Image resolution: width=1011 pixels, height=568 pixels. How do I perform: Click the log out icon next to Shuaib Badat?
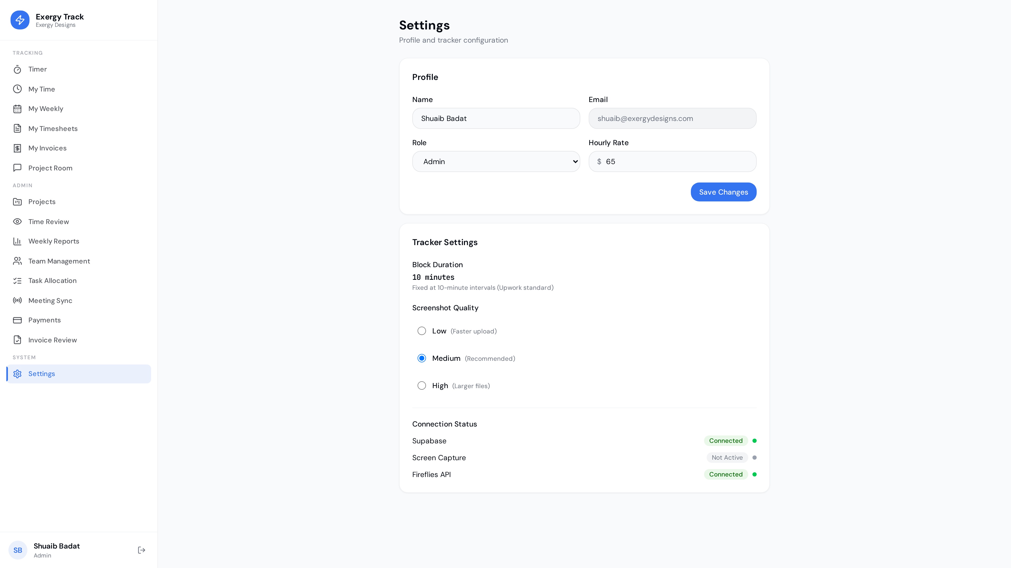141,550
